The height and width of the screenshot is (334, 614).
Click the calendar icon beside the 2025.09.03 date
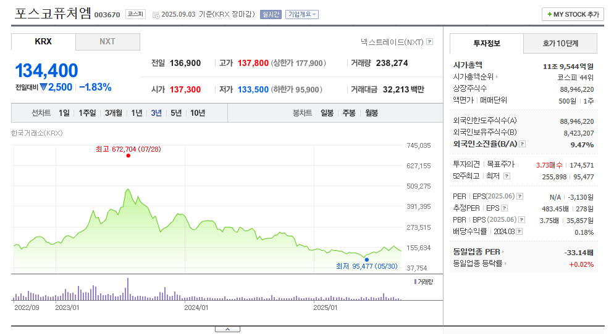[x=156, y=15]
